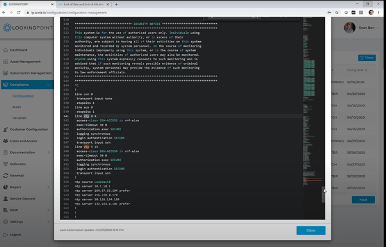Select the Settings gear icon
The image size is (386, 247).
6,222
